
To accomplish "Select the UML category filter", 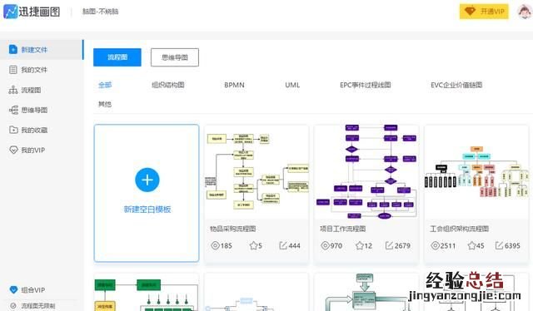I will [292, 85].
